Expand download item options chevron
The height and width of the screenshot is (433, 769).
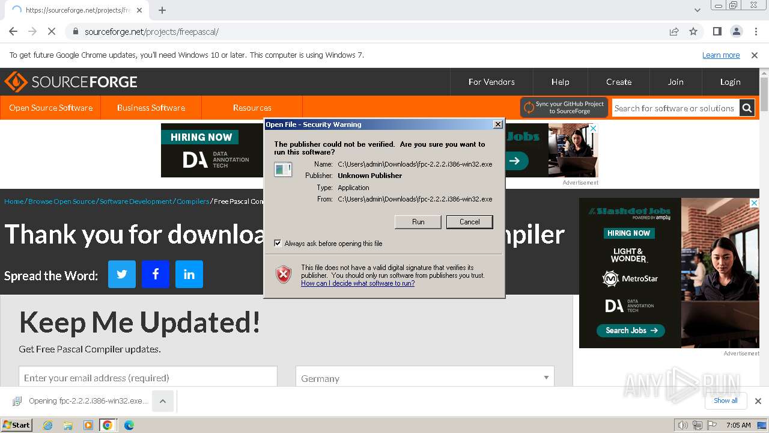tap(163, 401)
